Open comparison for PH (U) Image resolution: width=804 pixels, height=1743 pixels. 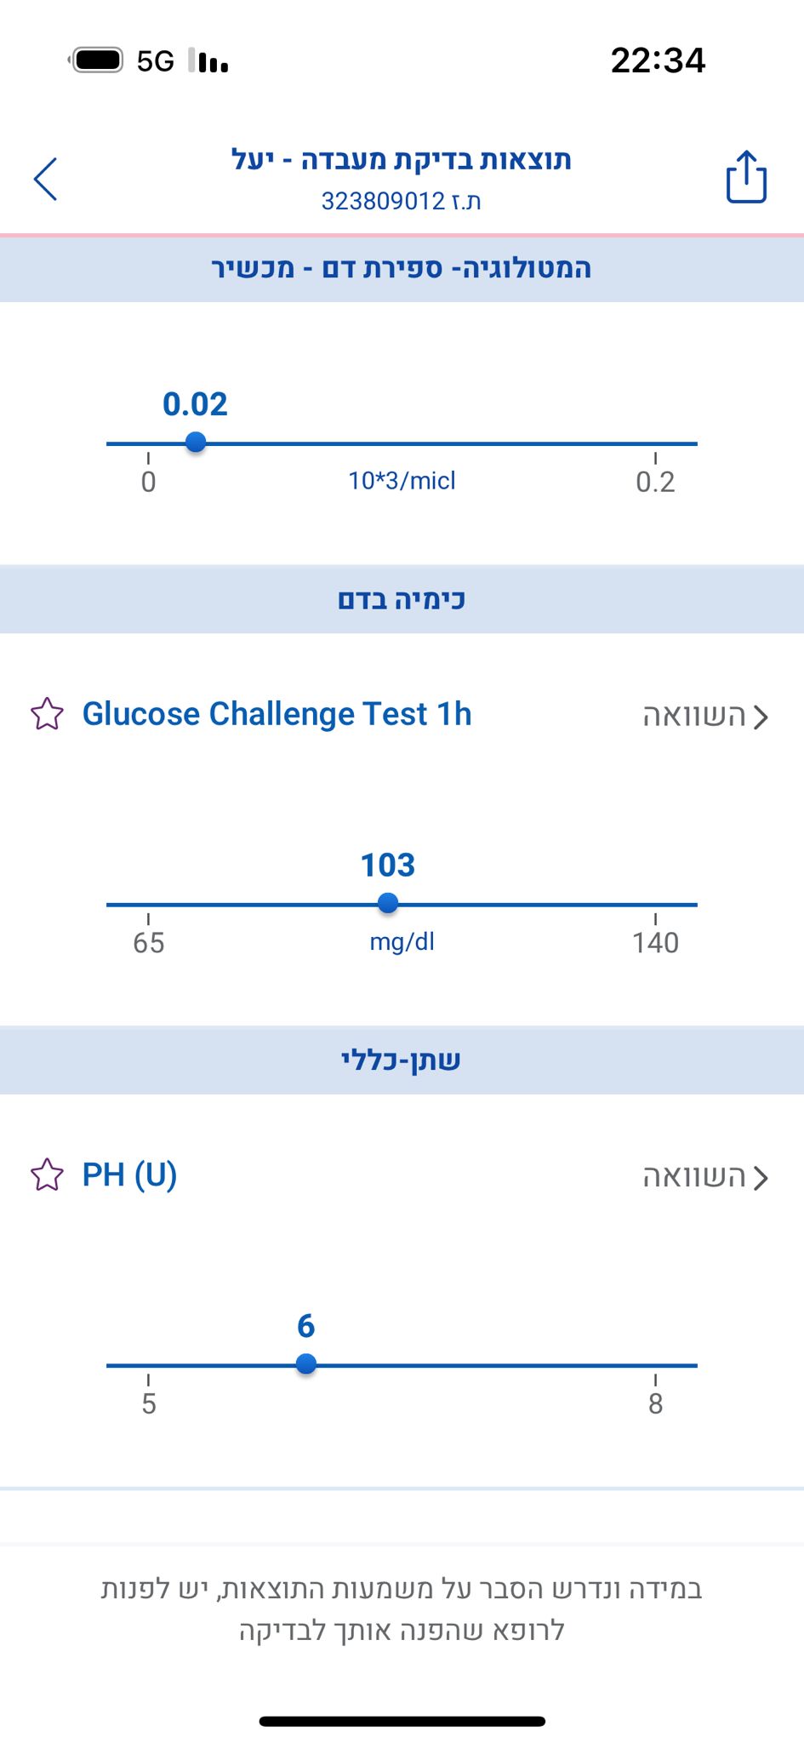(x=705, y=1177)
